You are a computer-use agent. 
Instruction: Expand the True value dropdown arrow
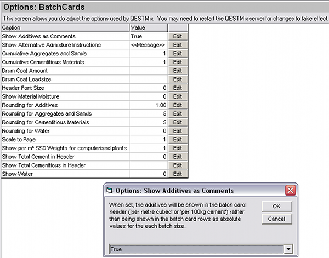point(288,249)
